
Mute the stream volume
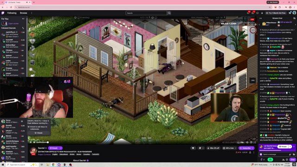pyautogui.click(x=34, y=142)
